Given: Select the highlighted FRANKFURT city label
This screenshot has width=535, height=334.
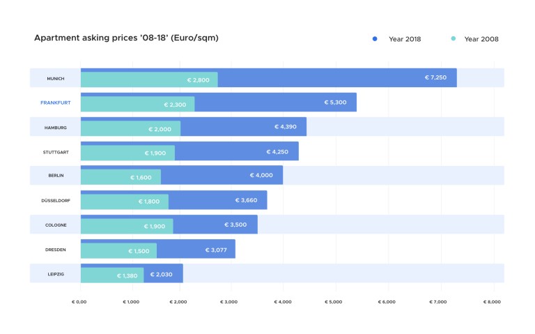Looking at the screenshot, I should (x=56, y=103).
